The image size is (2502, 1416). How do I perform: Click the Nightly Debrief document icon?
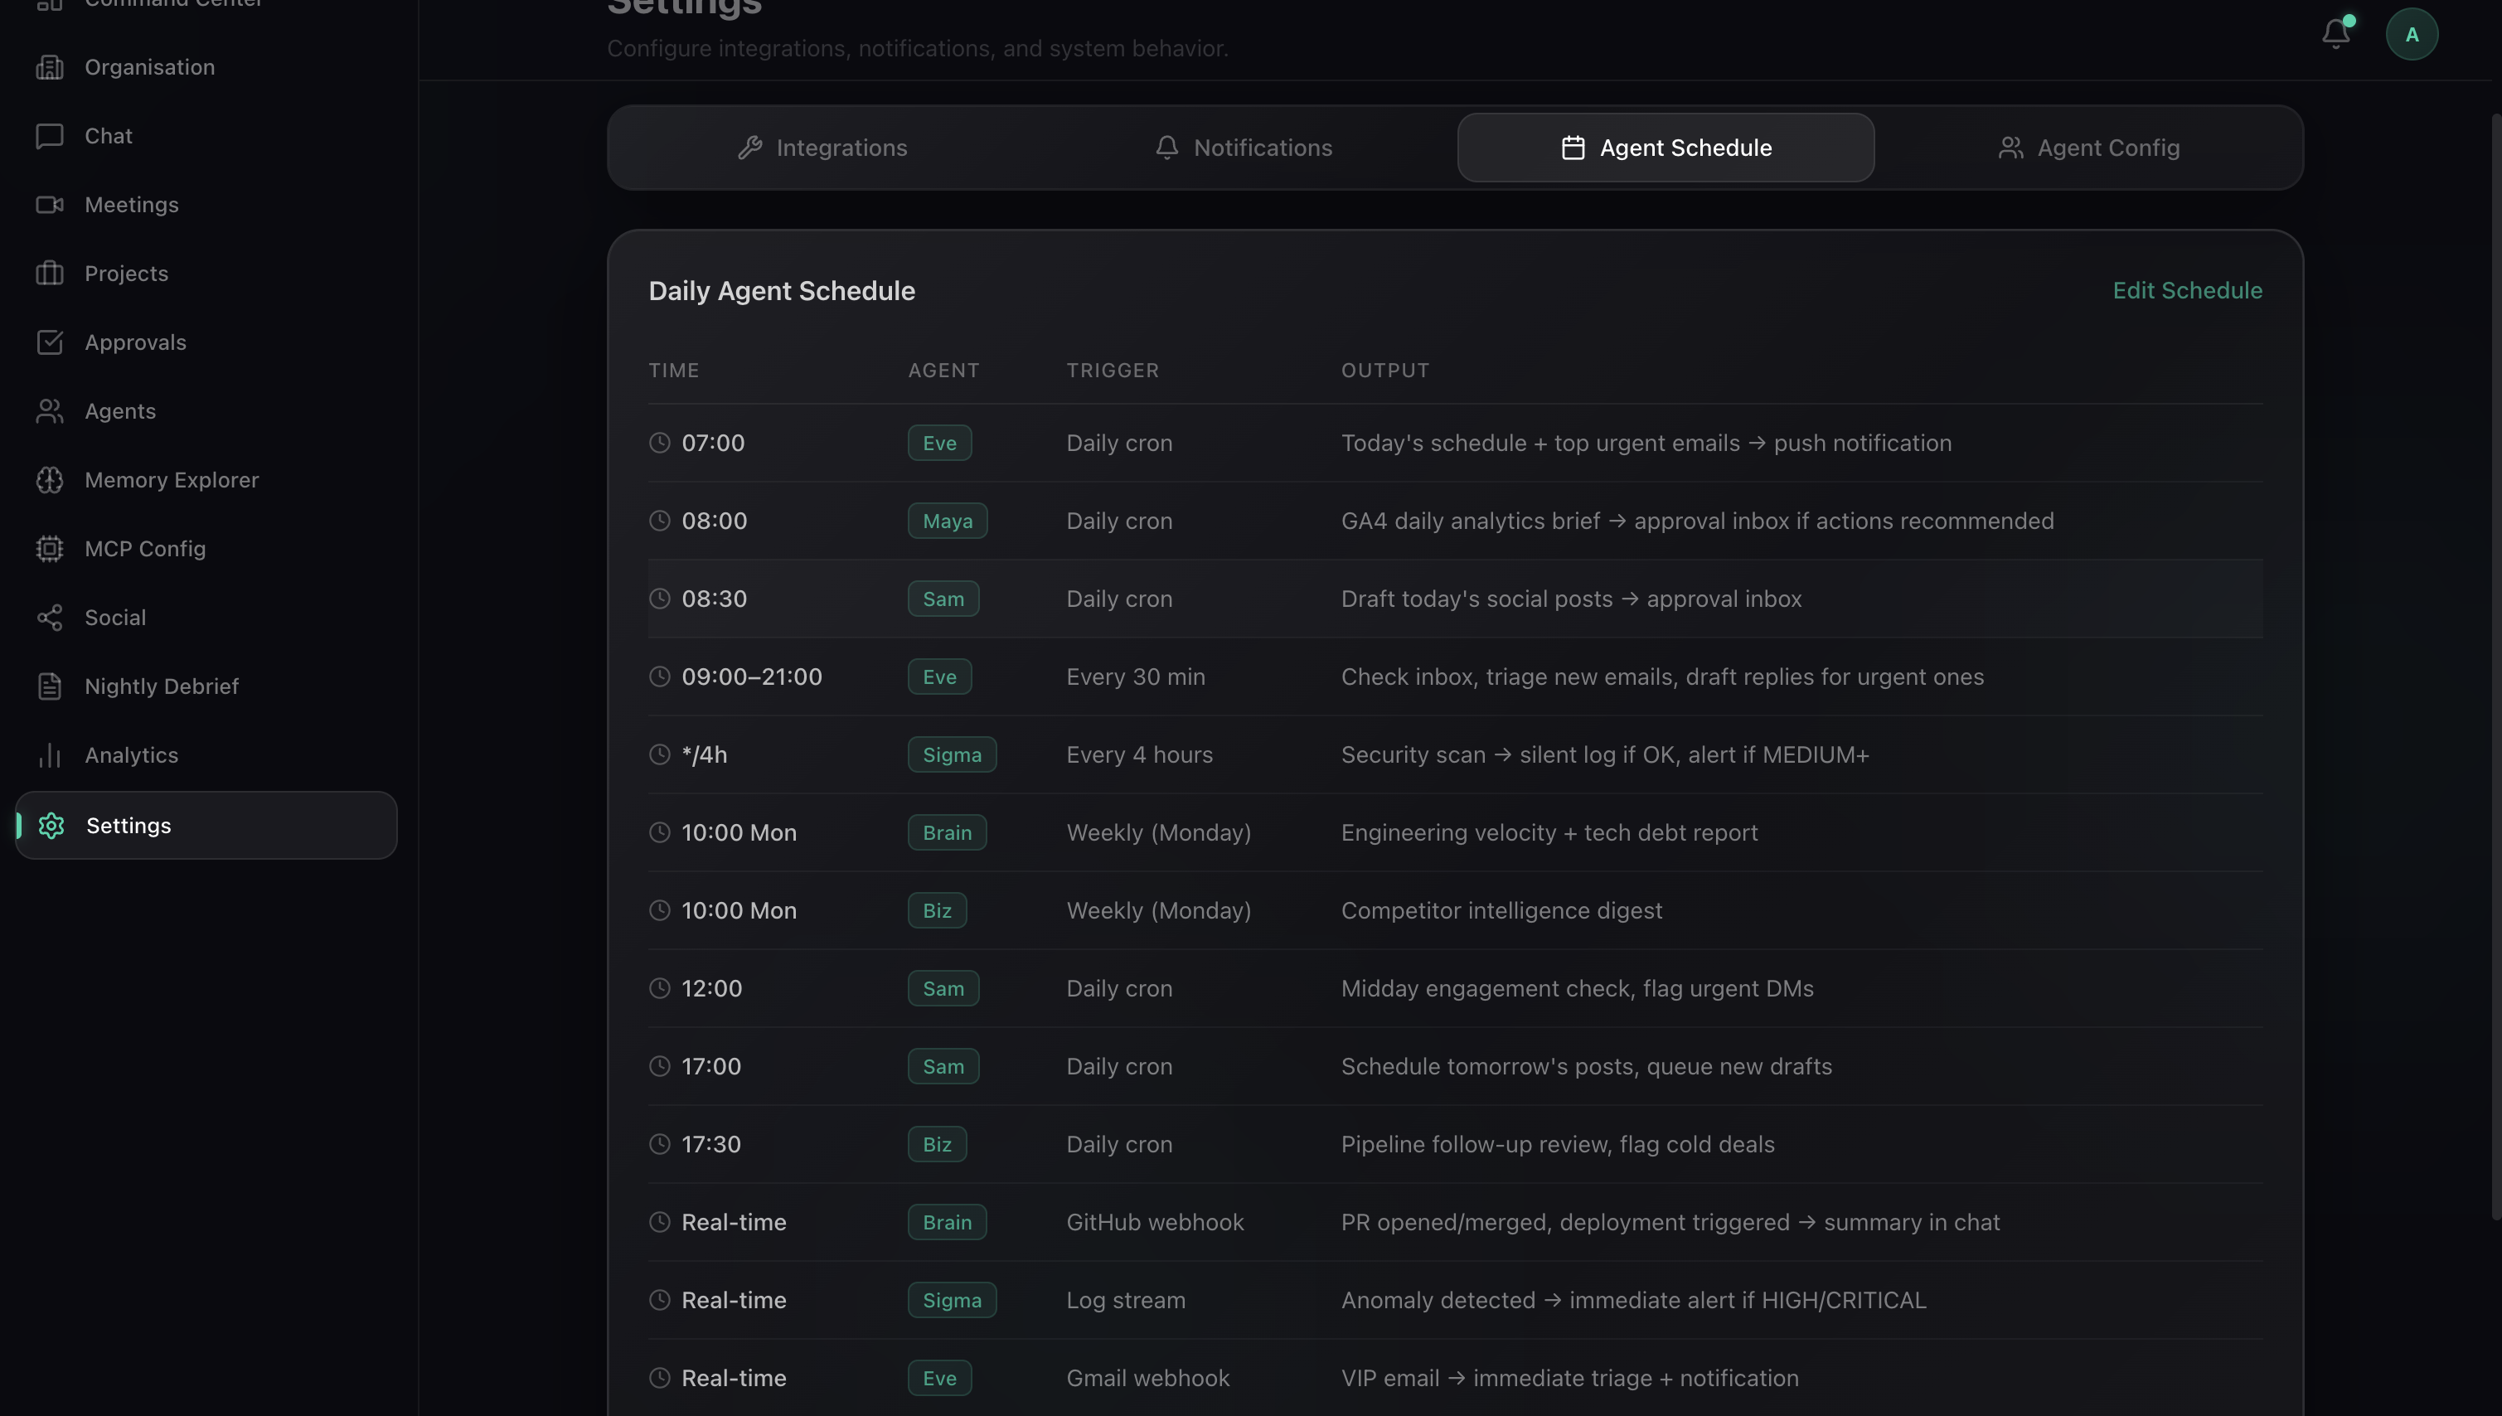coord(50,686)
